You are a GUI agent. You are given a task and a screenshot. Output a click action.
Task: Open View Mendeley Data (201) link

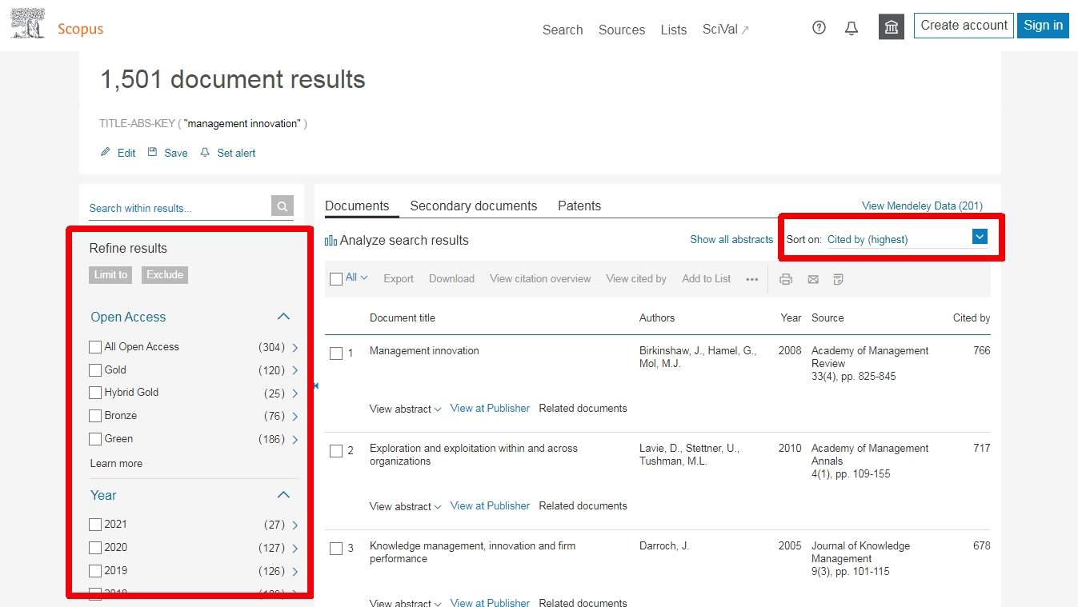922,206
